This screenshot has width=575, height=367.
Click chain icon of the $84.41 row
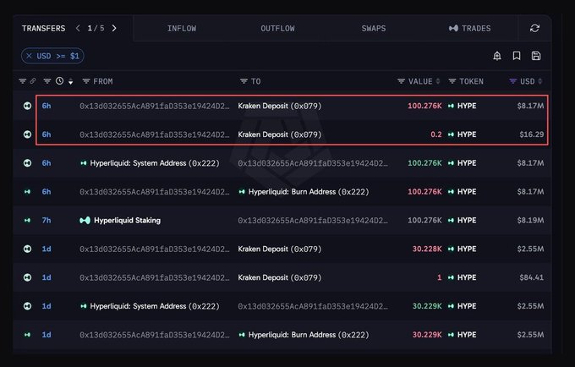tap(27, 277)
